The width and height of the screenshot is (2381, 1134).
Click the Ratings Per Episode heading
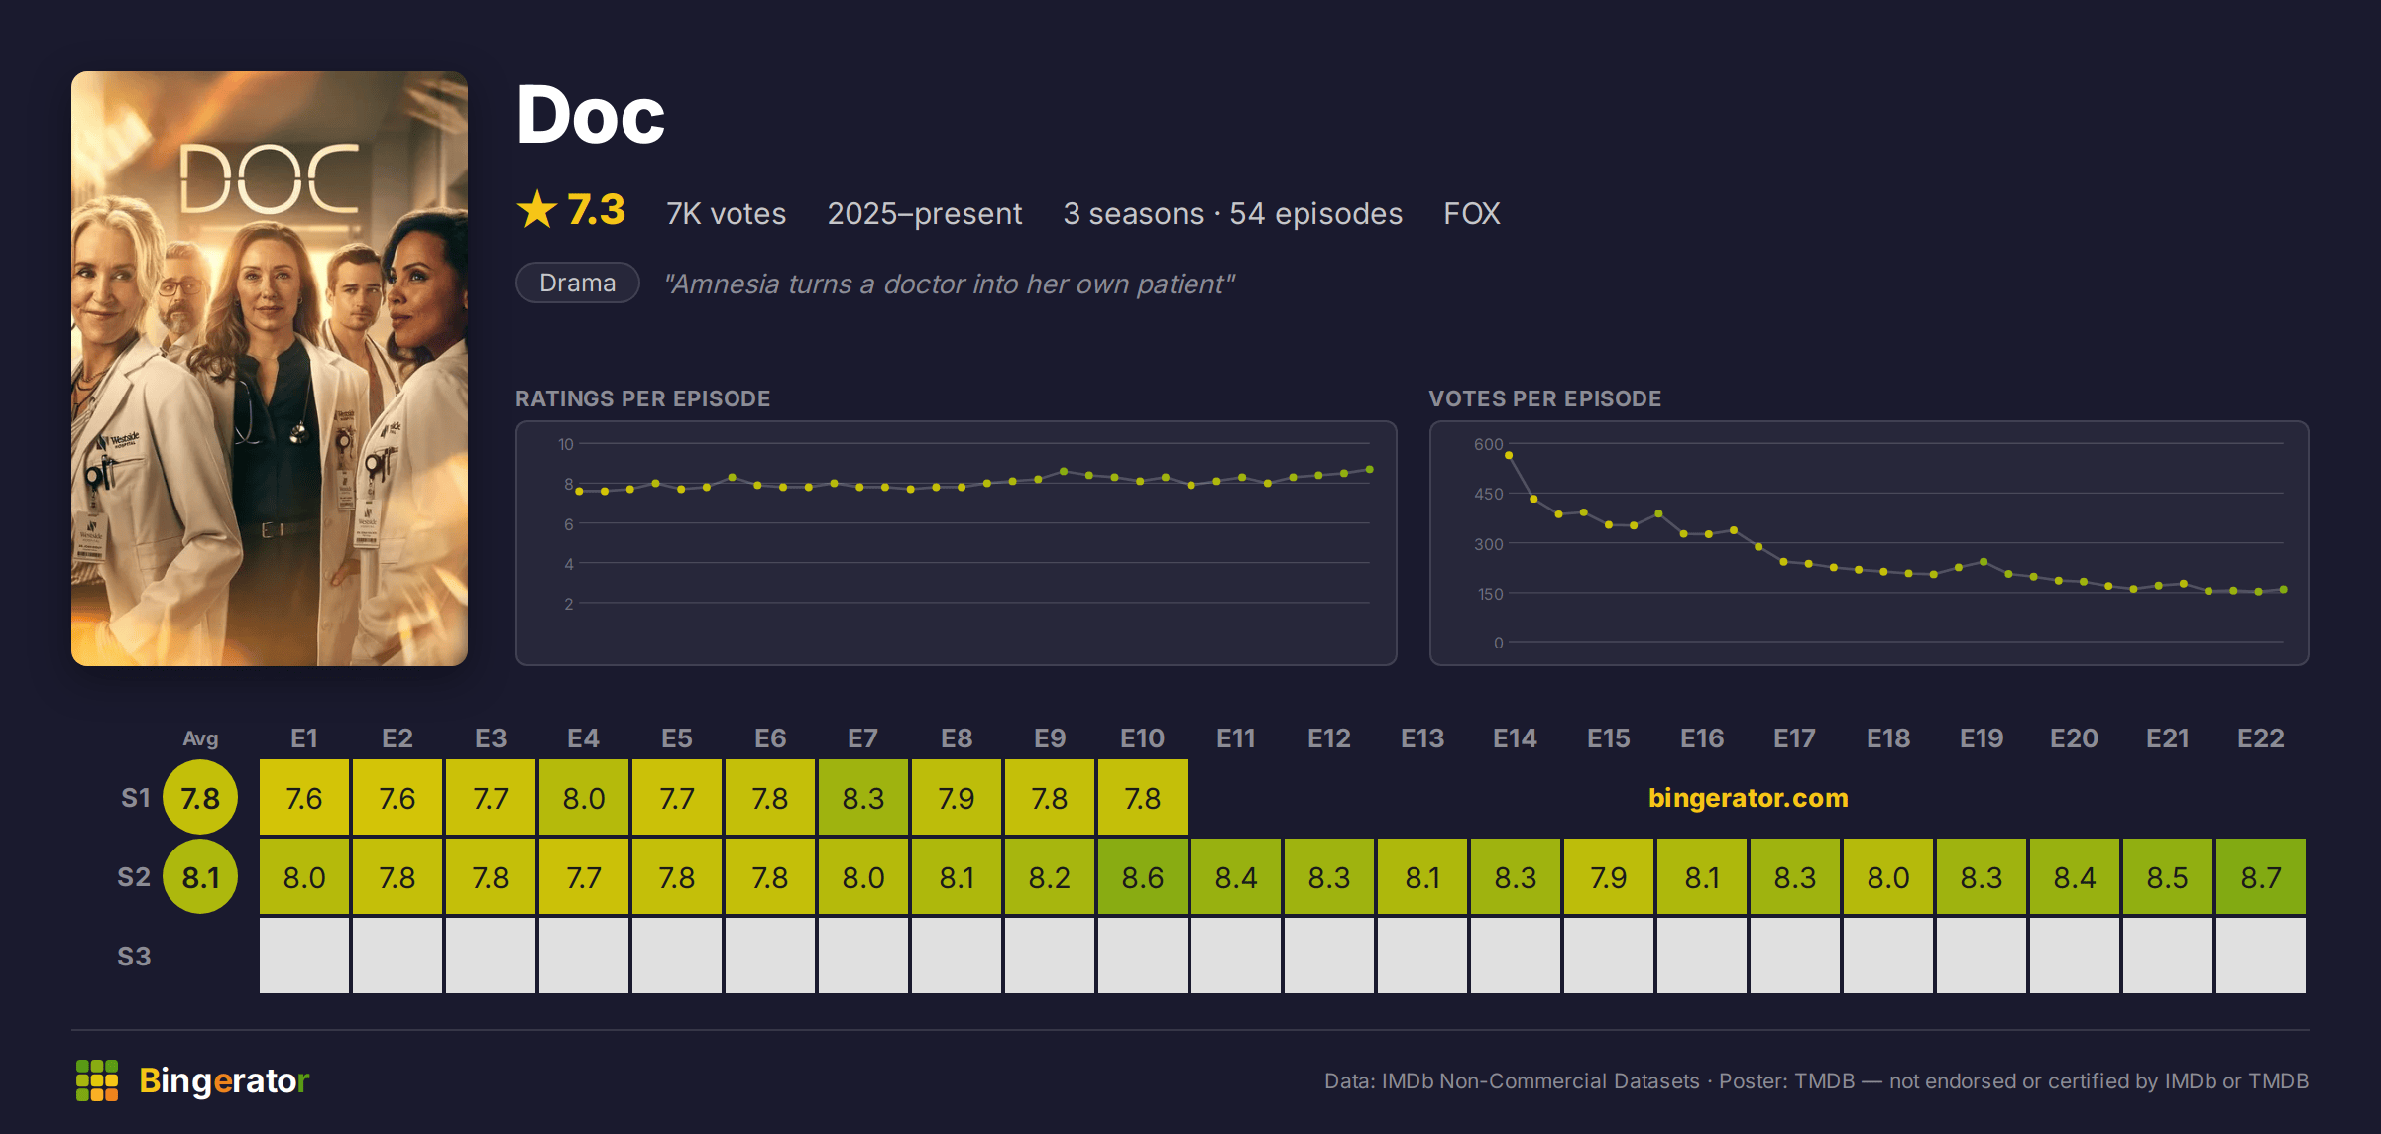coord(642,398)
